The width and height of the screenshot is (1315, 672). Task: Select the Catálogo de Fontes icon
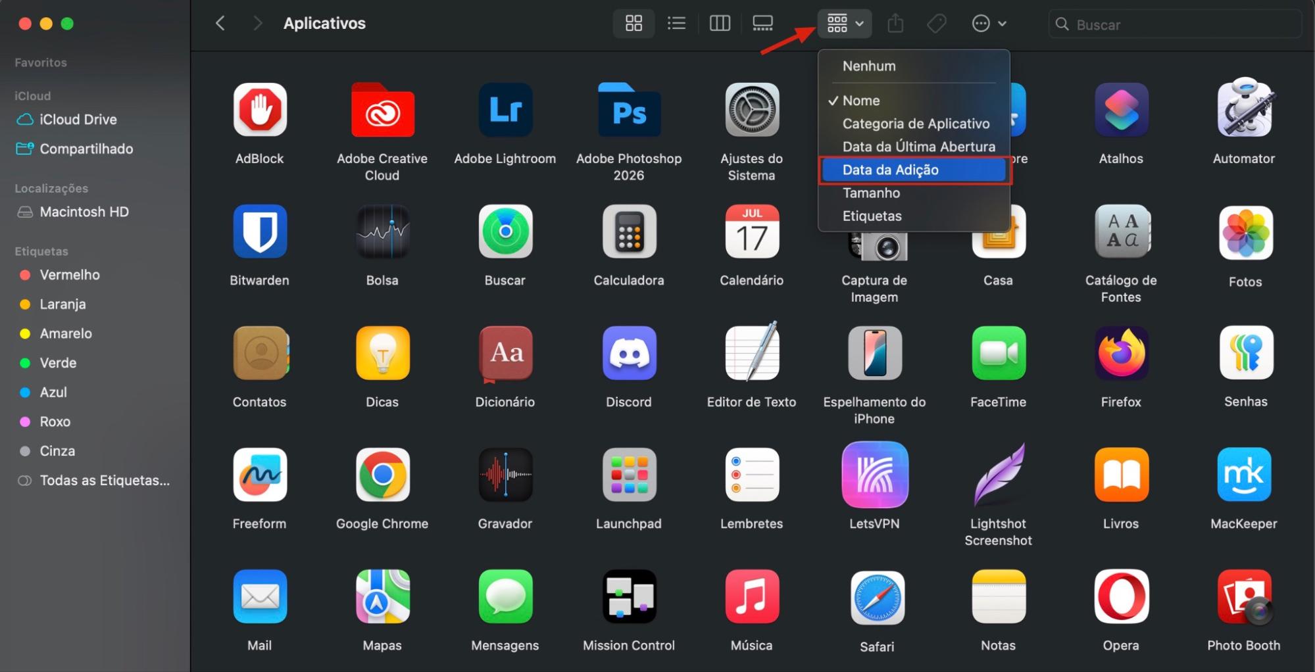click(x=1122, y=231)
